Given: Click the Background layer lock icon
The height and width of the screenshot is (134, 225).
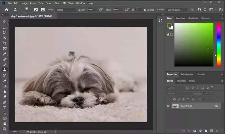Looking at the screenshot, I should click(216, 106).
